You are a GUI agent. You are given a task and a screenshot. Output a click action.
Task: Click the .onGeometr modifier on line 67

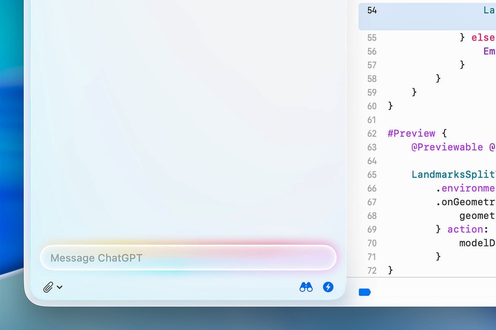point(466,202)
